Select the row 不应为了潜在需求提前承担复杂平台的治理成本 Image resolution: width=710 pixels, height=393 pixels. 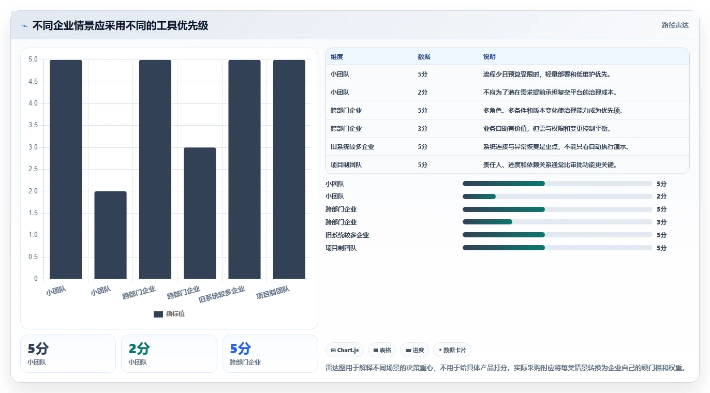coord(508,93)
